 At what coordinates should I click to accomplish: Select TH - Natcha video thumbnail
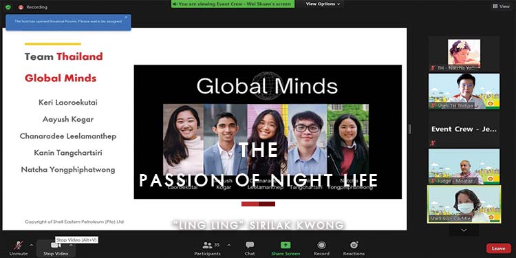click(464, 54)
